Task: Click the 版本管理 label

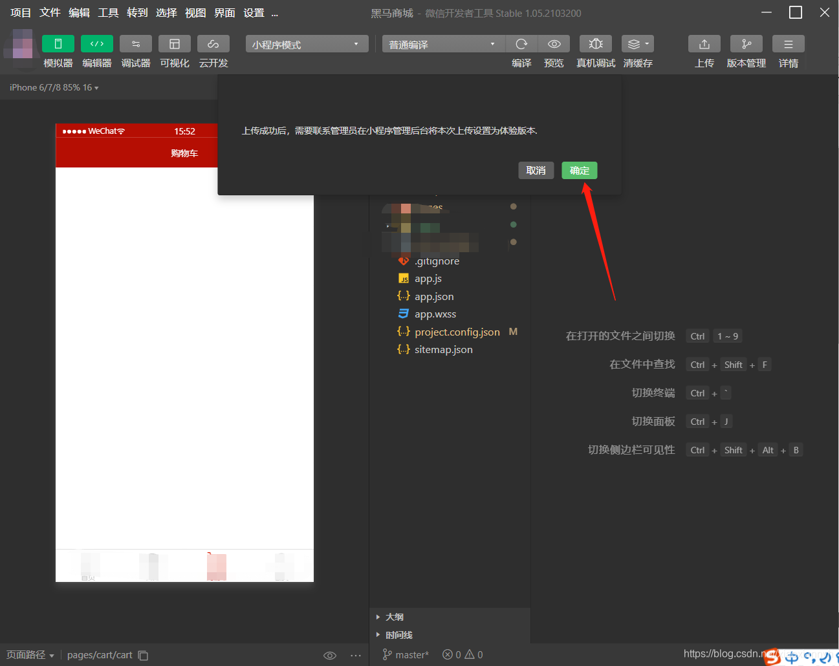Action: point(746,63)
